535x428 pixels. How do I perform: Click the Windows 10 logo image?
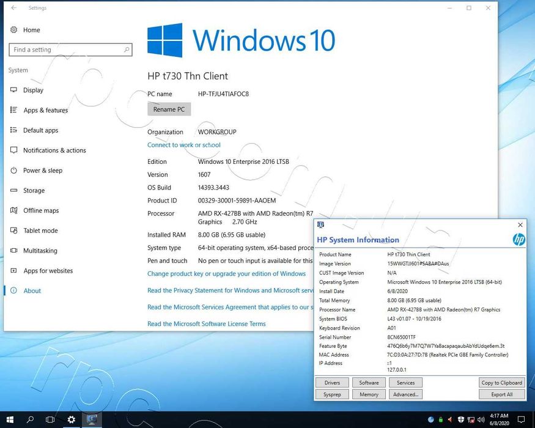point(242,40)
